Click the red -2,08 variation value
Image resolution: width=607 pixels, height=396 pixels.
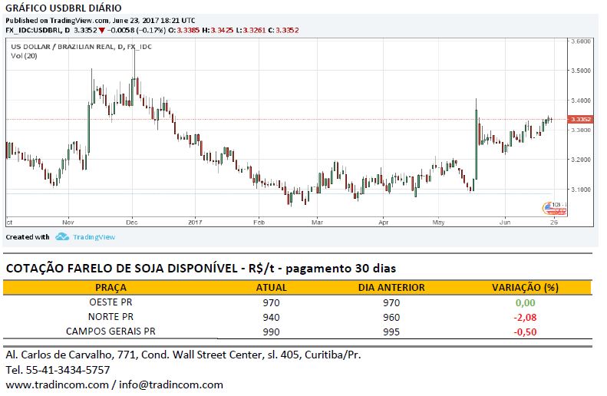pyautogui.click(x=526, y=318)
